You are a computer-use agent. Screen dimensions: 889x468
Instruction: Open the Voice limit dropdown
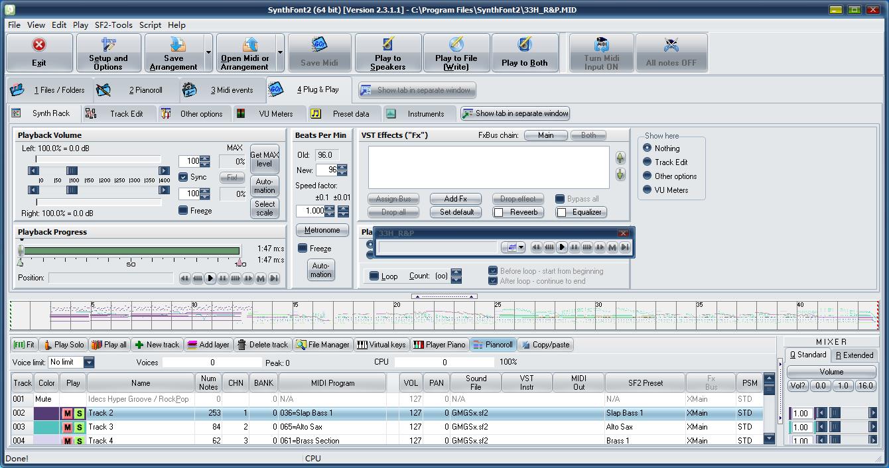pyautogui.click(x=89, y=362)
